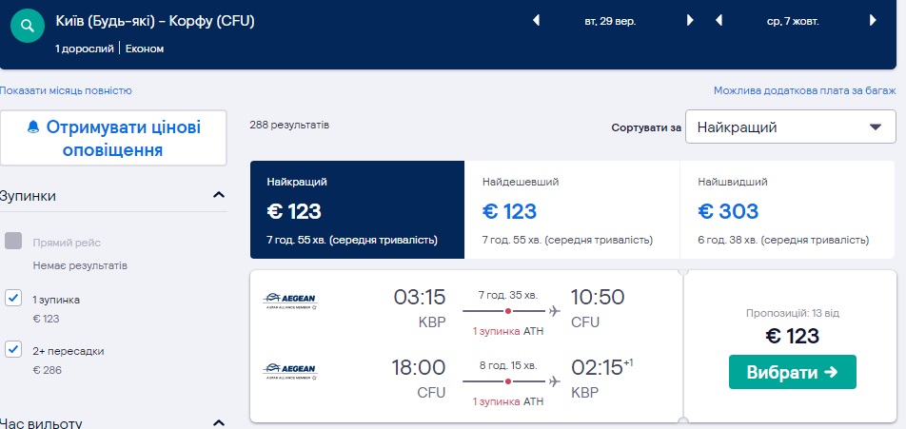Click Aegean logo on return flight
906x429 pixels.
289,372
